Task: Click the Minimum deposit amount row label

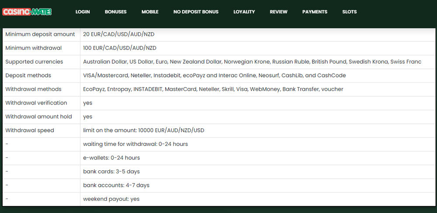Action: pyautogui.click(x=40, y=34)
